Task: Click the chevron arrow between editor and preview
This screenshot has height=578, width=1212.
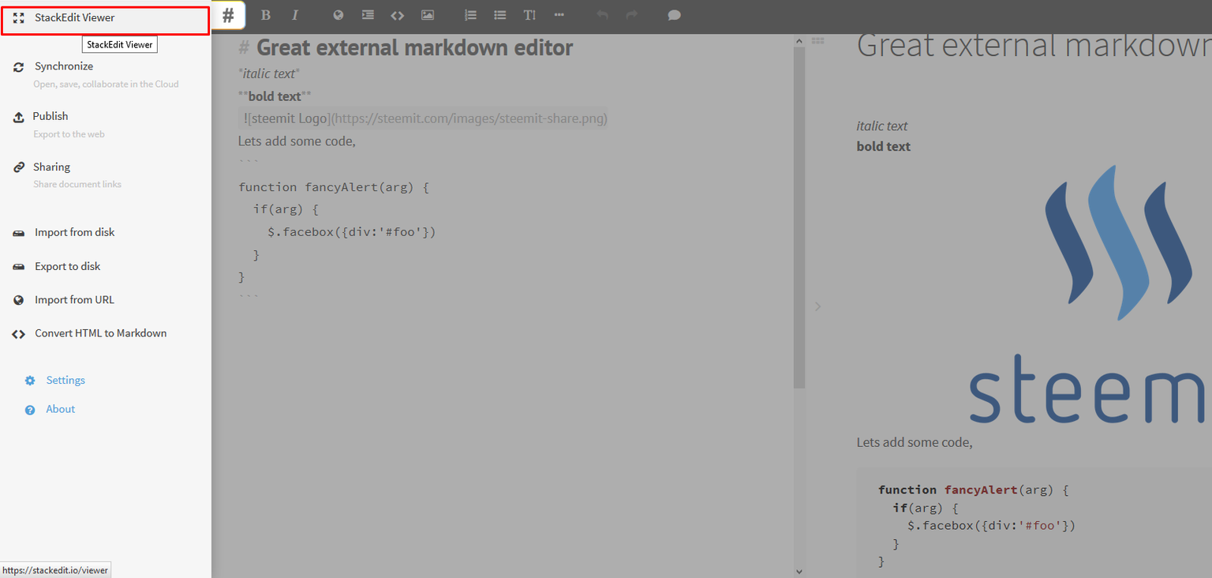Action: [817, 306]
